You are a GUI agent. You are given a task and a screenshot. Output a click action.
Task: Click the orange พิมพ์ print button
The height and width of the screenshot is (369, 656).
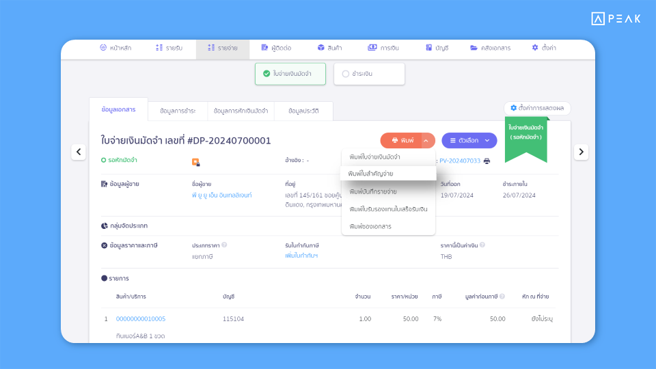402,141
